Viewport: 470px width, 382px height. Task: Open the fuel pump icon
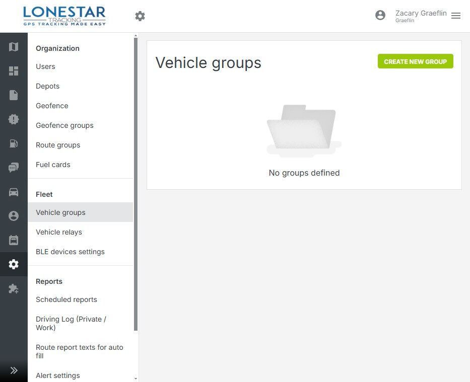pyautogui.click(x=14, y=143)
